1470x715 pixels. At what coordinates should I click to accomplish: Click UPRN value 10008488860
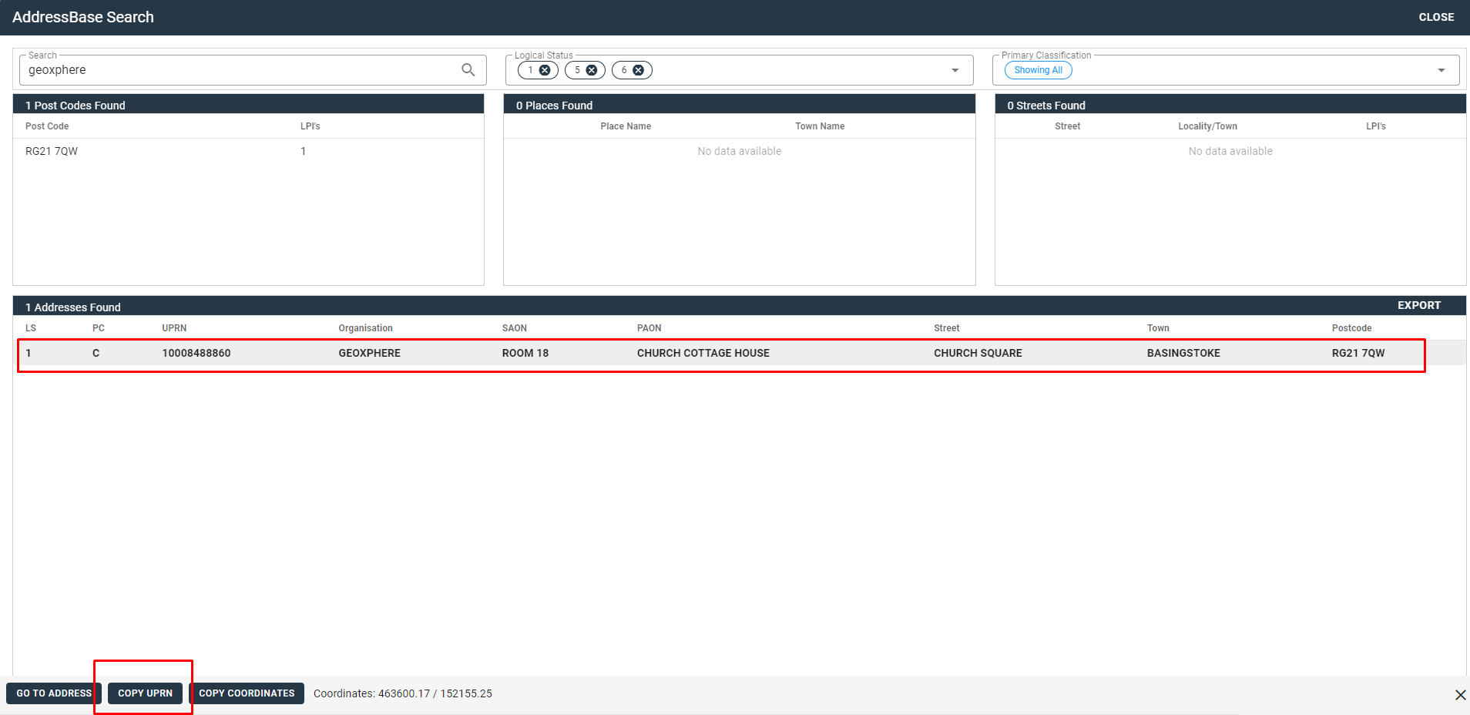[196, 353]
